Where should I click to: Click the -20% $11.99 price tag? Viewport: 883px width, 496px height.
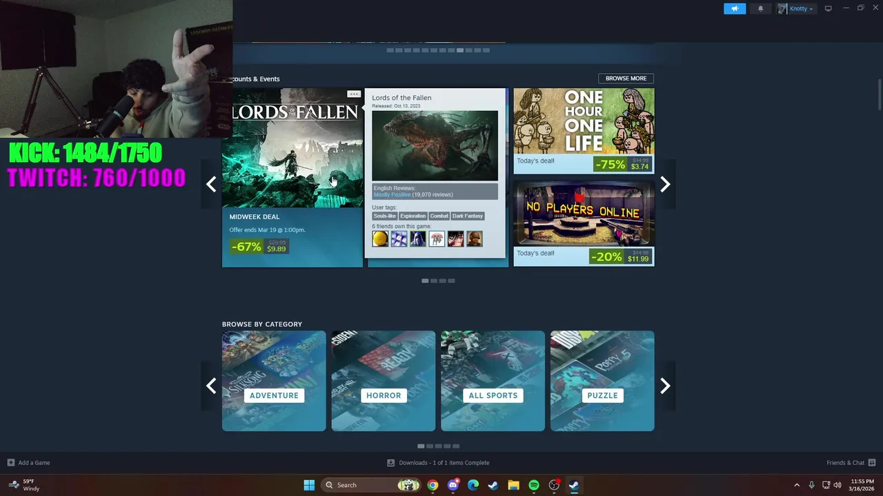[620, 256]
